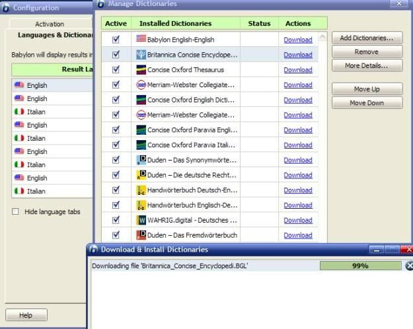Click Download link for Concise Oxford Thesaurus
413x329 pixels.
298,70
